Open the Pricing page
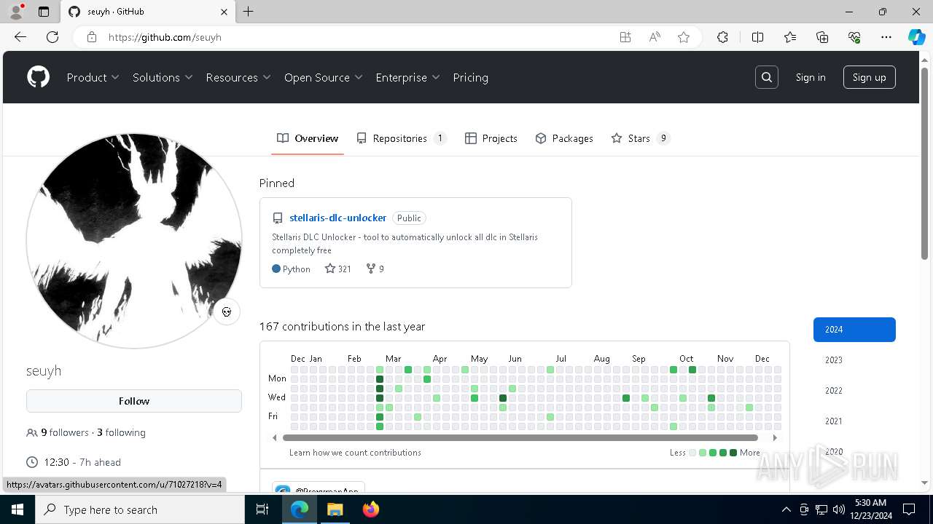 coord(471,77)
